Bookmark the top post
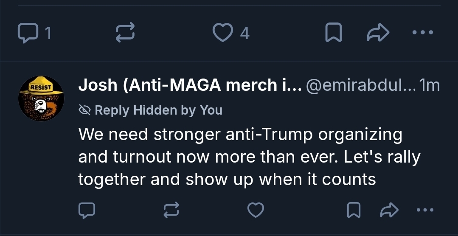 (333, 33)
